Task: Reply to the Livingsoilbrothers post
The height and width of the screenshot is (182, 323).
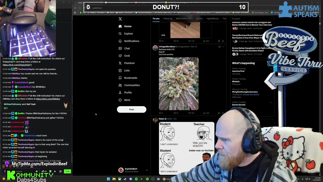Action: [x=160, y=113]
